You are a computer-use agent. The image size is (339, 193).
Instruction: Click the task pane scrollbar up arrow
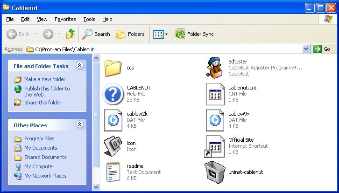click(x=96, y=58)
